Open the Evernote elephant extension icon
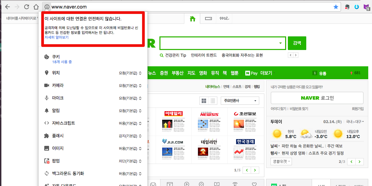Image resolution: width=372 pixels, height=186 pixels. (347, 7)
